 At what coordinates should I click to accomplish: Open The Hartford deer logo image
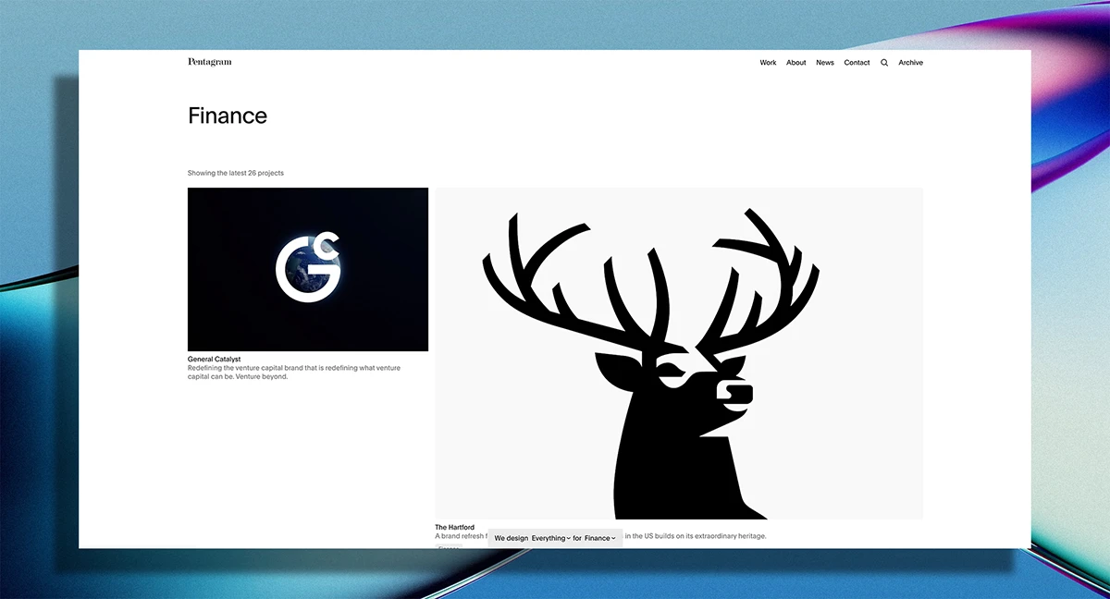coord(679,353)
